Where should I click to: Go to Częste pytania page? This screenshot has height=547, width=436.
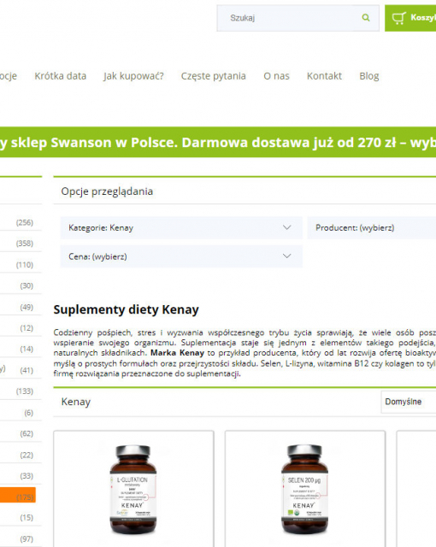coord(213,76)
